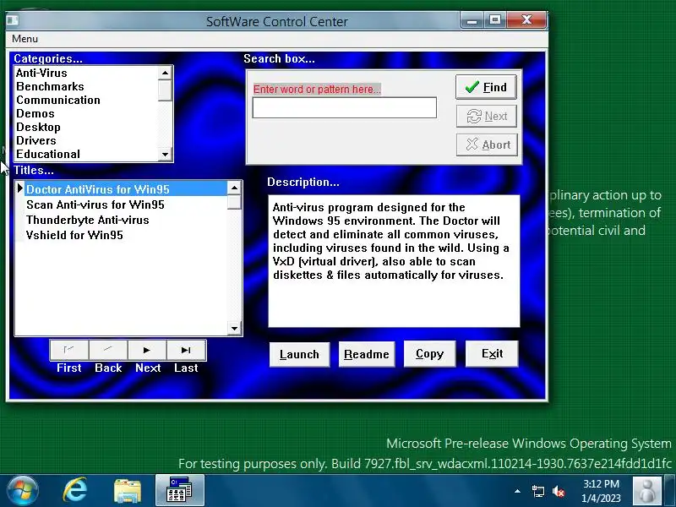This screenshot has width=676, height=507.
Task: Pick Drivers from the Categories list
Action: [x=86, y=140]
